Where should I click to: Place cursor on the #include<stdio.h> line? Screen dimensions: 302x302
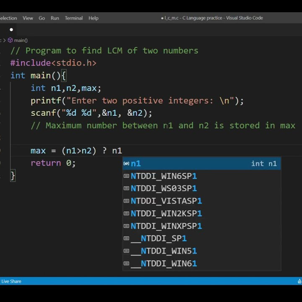click(x=53, y=63)
